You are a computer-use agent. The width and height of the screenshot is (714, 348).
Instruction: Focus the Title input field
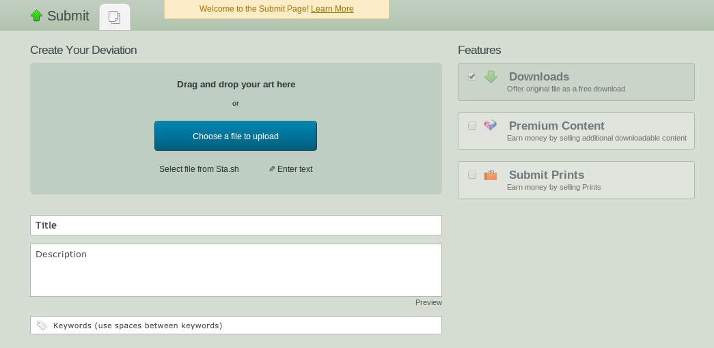click(236, 225)
